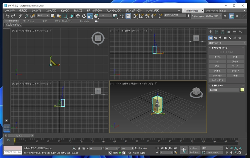250x158 pixels.
Task: Open the レンダリング(R) menu
Action: click(x=152, y=11)
